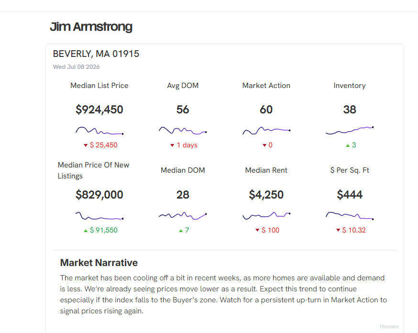Click the Avg DOM label
Image resolution: width=418 pixels, height=333 pixels.
pyautogui.click(x=183, y=86)
